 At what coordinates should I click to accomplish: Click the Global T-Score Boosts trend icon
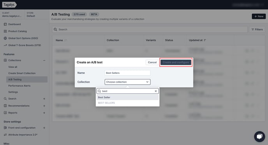(5, 45)
